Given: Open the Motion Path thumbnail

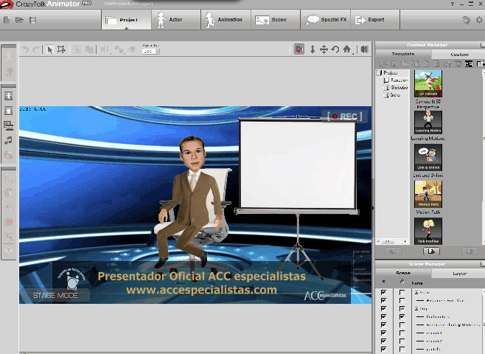Looking at the screenshot, I should pyautogui.click(x=428, y=194).
